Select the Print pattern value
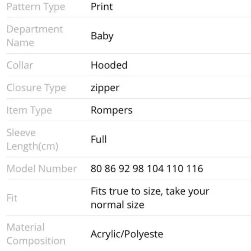 click(x=102, y=7)
